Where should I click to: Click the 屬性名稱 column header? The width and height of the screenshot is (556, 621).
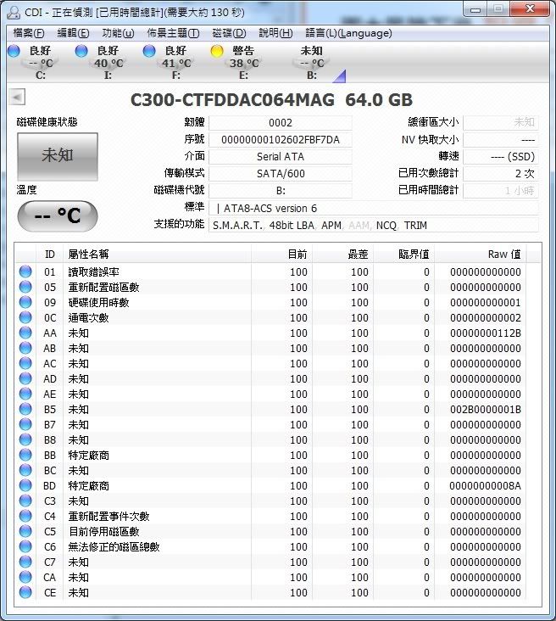tap(157, 255)
